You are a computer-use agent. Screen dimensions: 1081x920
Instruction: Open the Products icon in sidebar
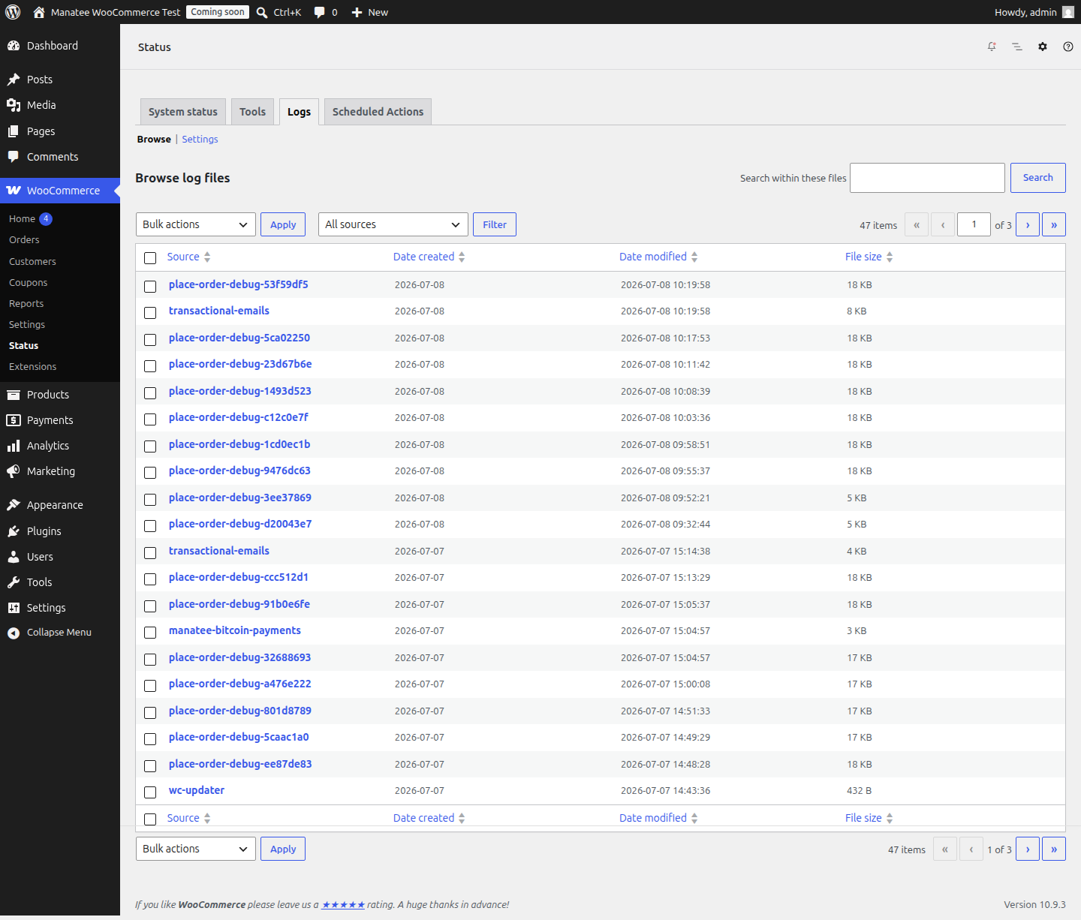pos(14,395)
